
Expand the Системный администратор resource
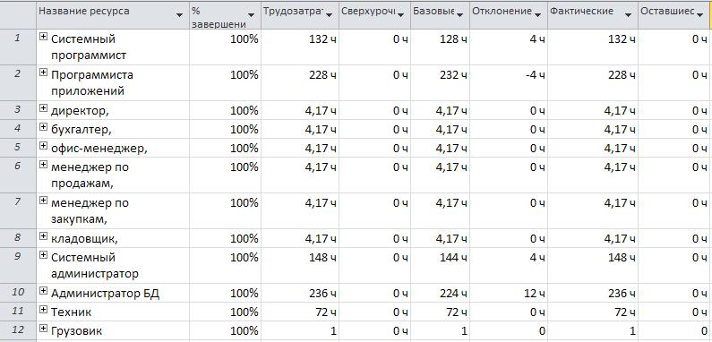pos(43,255)
